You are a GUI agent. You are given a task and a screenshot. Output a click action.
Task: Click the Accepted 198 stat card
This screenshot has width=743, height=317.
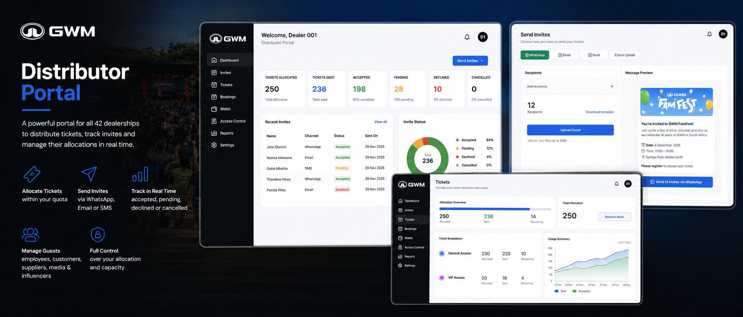pyautogui.click(x=368, y=89)
